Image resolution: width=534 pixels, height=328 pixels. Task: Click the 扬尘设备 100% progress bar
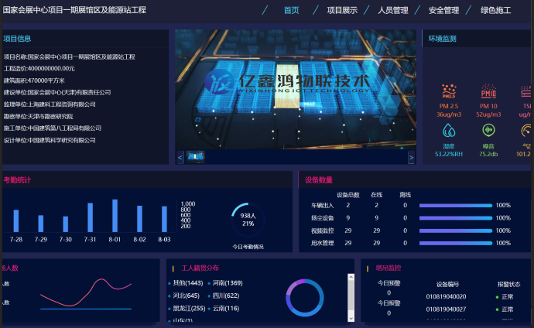(456, 217)
